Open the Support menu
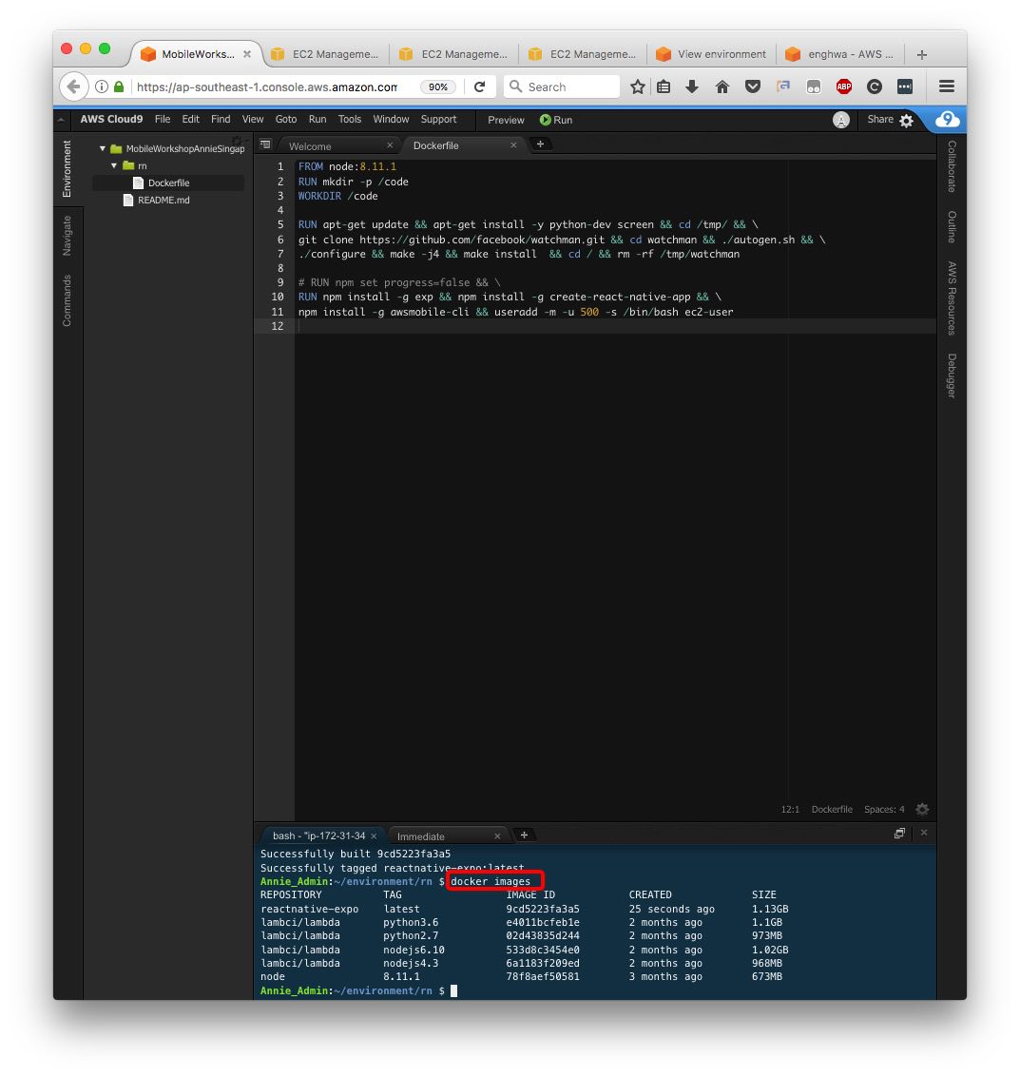Viewport: 1020px width, 1076px height. (438, 120)
